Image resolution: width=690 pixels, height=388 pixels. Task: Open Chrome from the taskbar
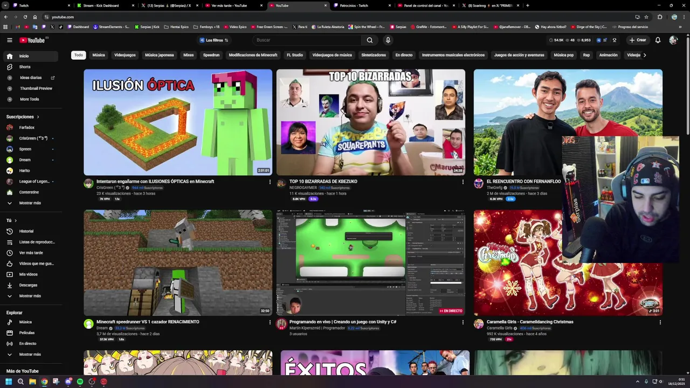click(44, 382)
